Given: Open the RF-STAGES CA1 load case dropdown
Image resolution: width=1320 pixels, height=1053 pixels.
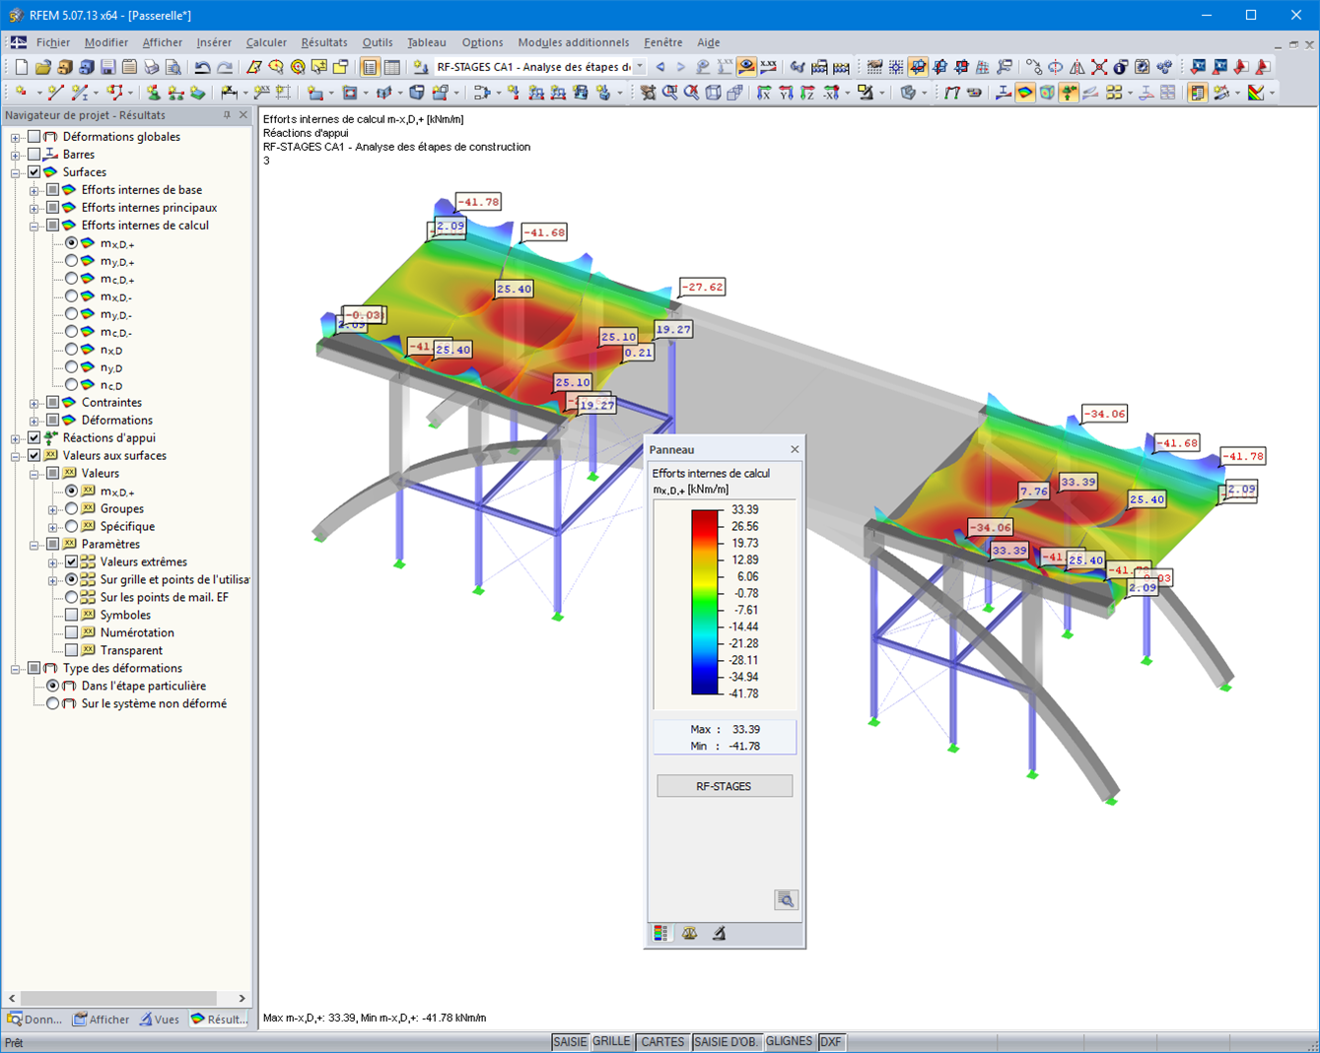Looking at the screenshot, I should pos(640,67).
